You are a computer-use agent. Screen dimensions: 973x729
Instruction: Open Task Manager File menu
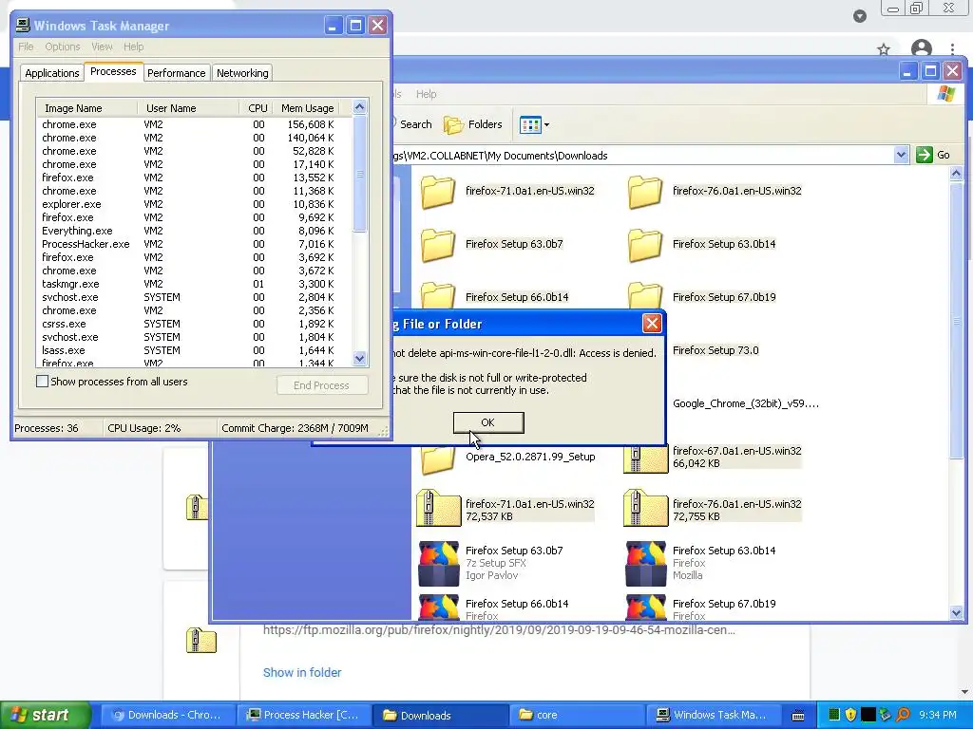(26, 47)
